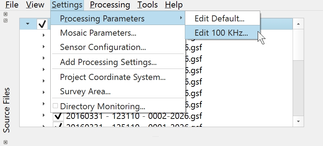
Task: Click Project Coordinate System option
Action: click(x=112, y=77)
